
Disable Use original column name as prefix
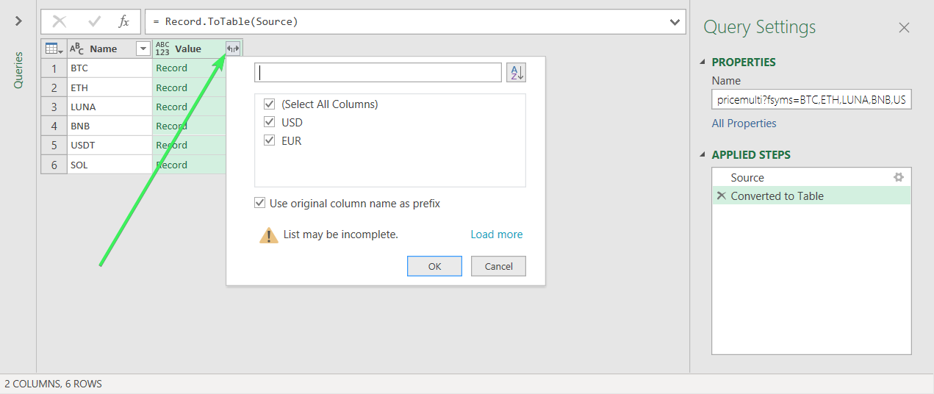click(x=259, y=203)
